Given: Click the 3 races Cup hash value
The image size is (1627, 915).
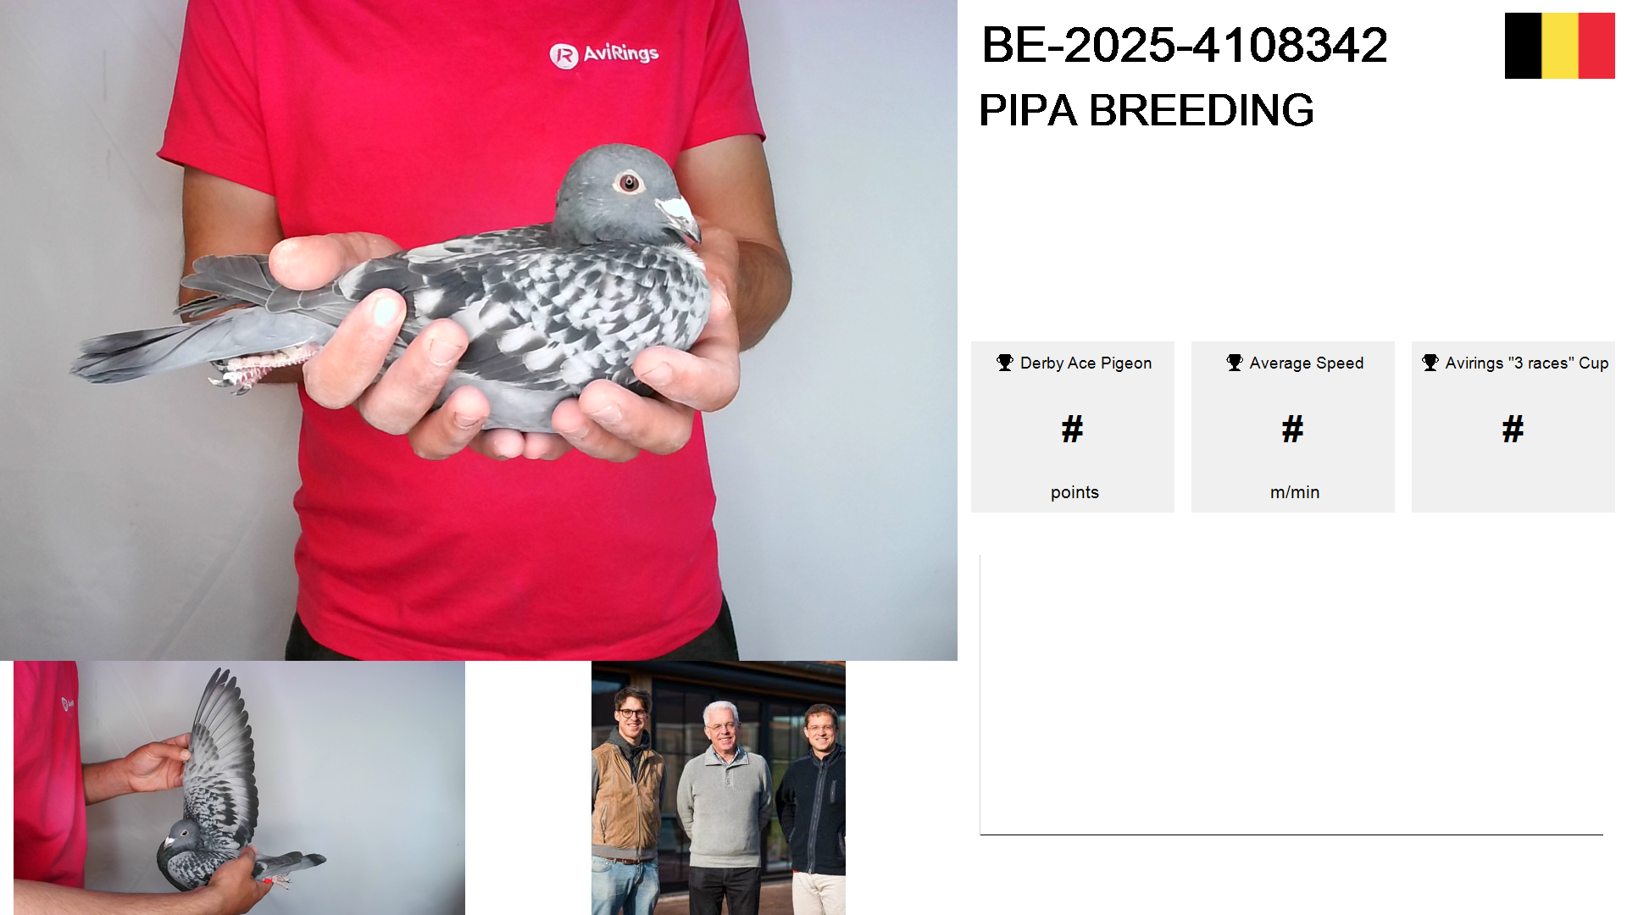Looking at the screenshot, I should (1513, 429).
